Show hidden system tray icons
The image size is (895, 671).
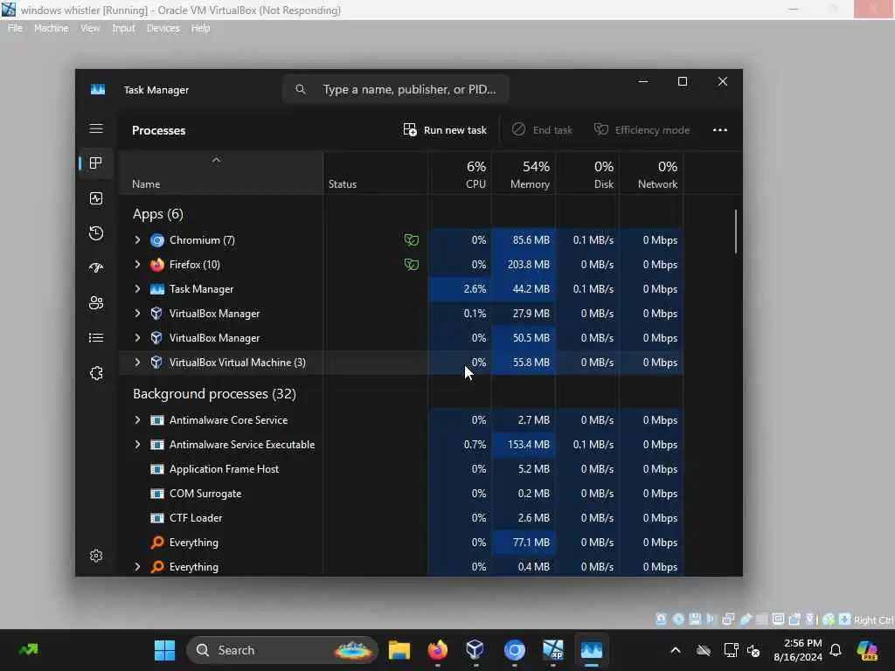click(676, 650)
